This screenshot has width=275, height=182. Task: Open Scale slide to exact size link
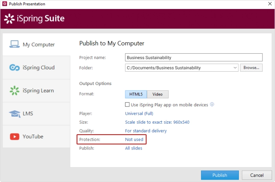tap(157, 122)
